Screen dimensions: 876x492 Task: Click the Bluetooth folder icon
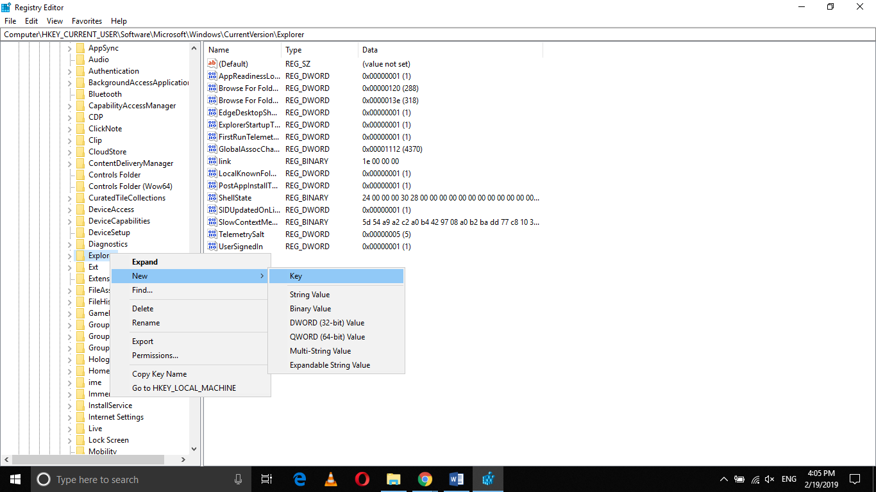(x=80, y=94)
